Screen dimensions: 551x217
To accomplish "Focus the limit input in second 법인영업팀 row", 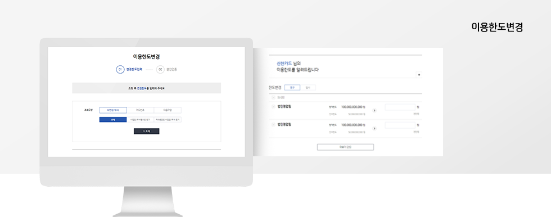I will [400, 125].
